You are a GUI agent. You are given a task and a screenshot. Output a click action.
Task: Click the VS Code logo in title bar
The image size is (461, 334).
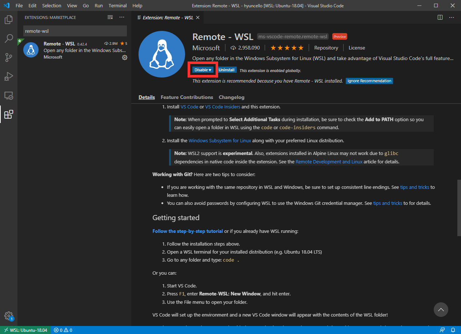point(6,6)
